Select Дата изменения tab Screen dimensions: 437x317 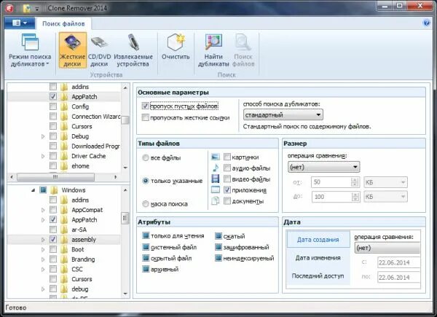point(318,258)
